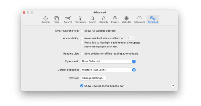Open the AutoFill preferences pane
This screenshot has height=106, width=201.
click(68, 20)
